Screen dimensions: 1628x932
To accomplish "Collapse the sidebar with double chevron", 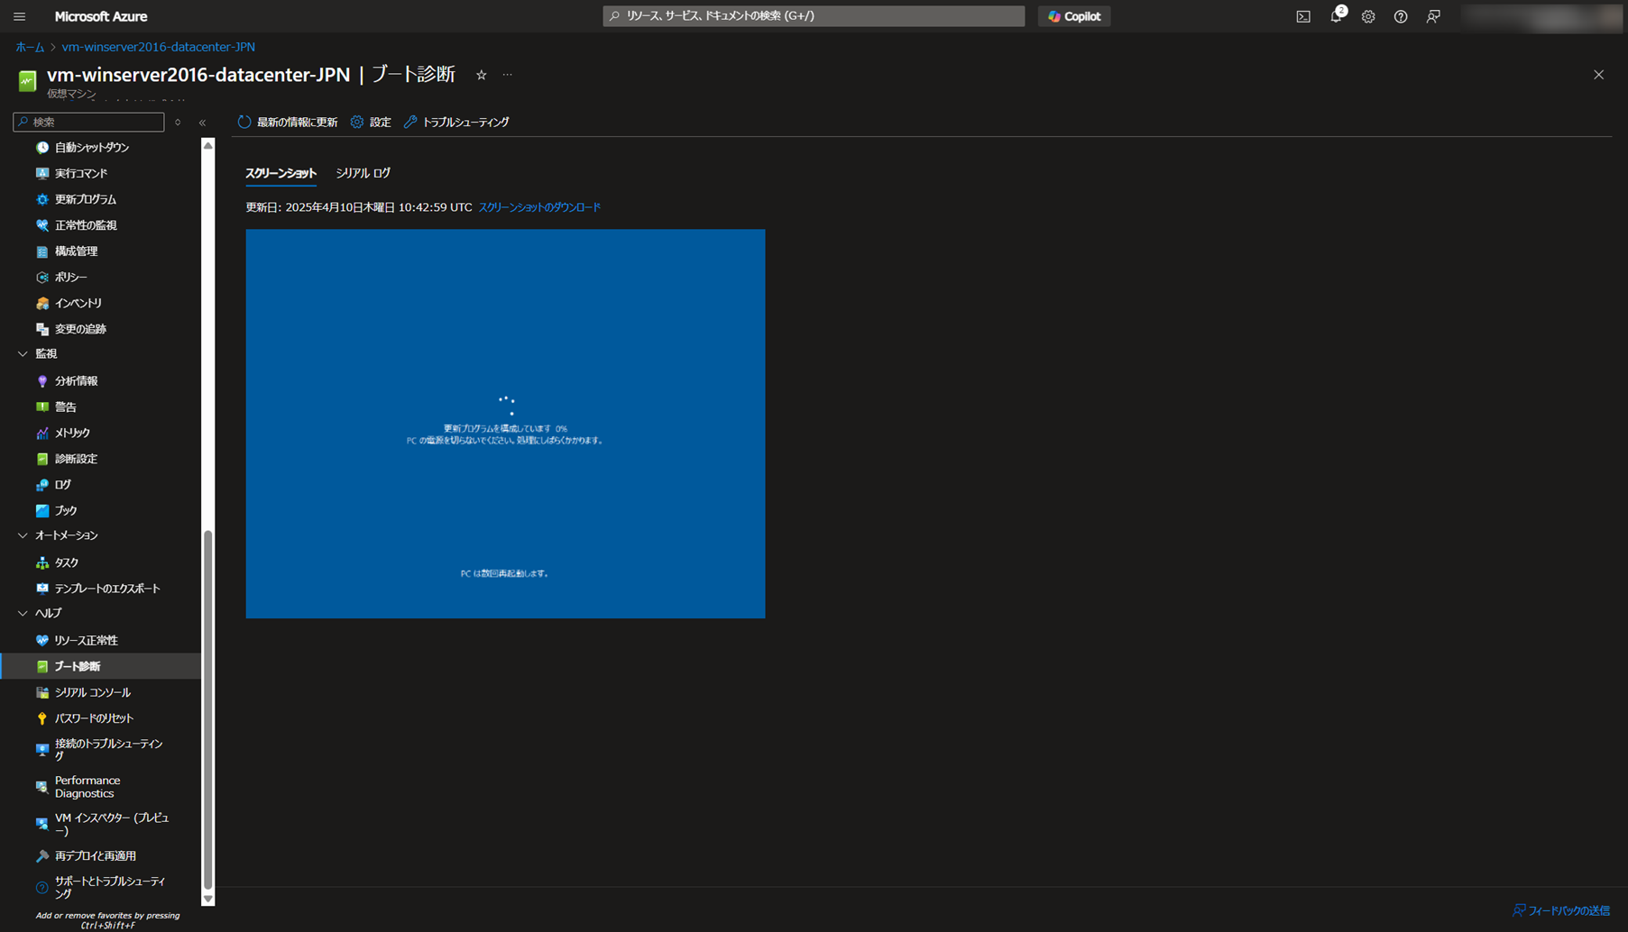I will click(x=203, y=123).
